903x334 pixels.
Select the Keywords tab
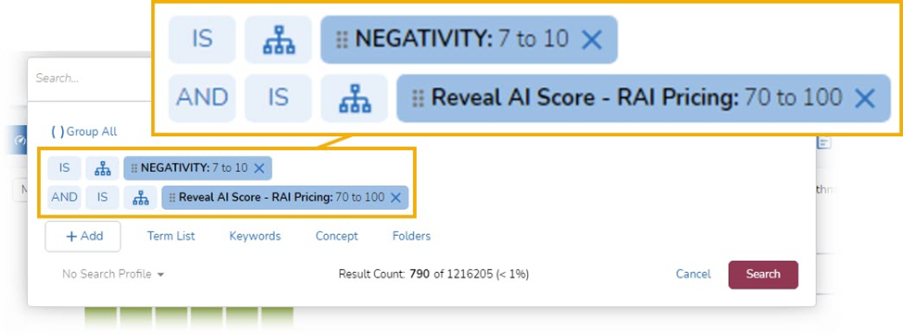pyautogui.click(x=255, y=236)
